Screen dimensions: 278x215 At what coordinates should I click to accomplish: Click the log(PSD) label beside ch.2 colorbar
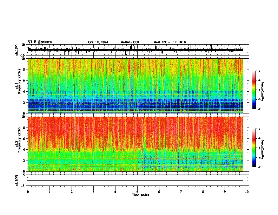click(x=263, y=150)
